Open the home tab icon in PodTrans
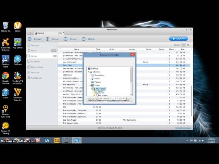 point(30,33)
